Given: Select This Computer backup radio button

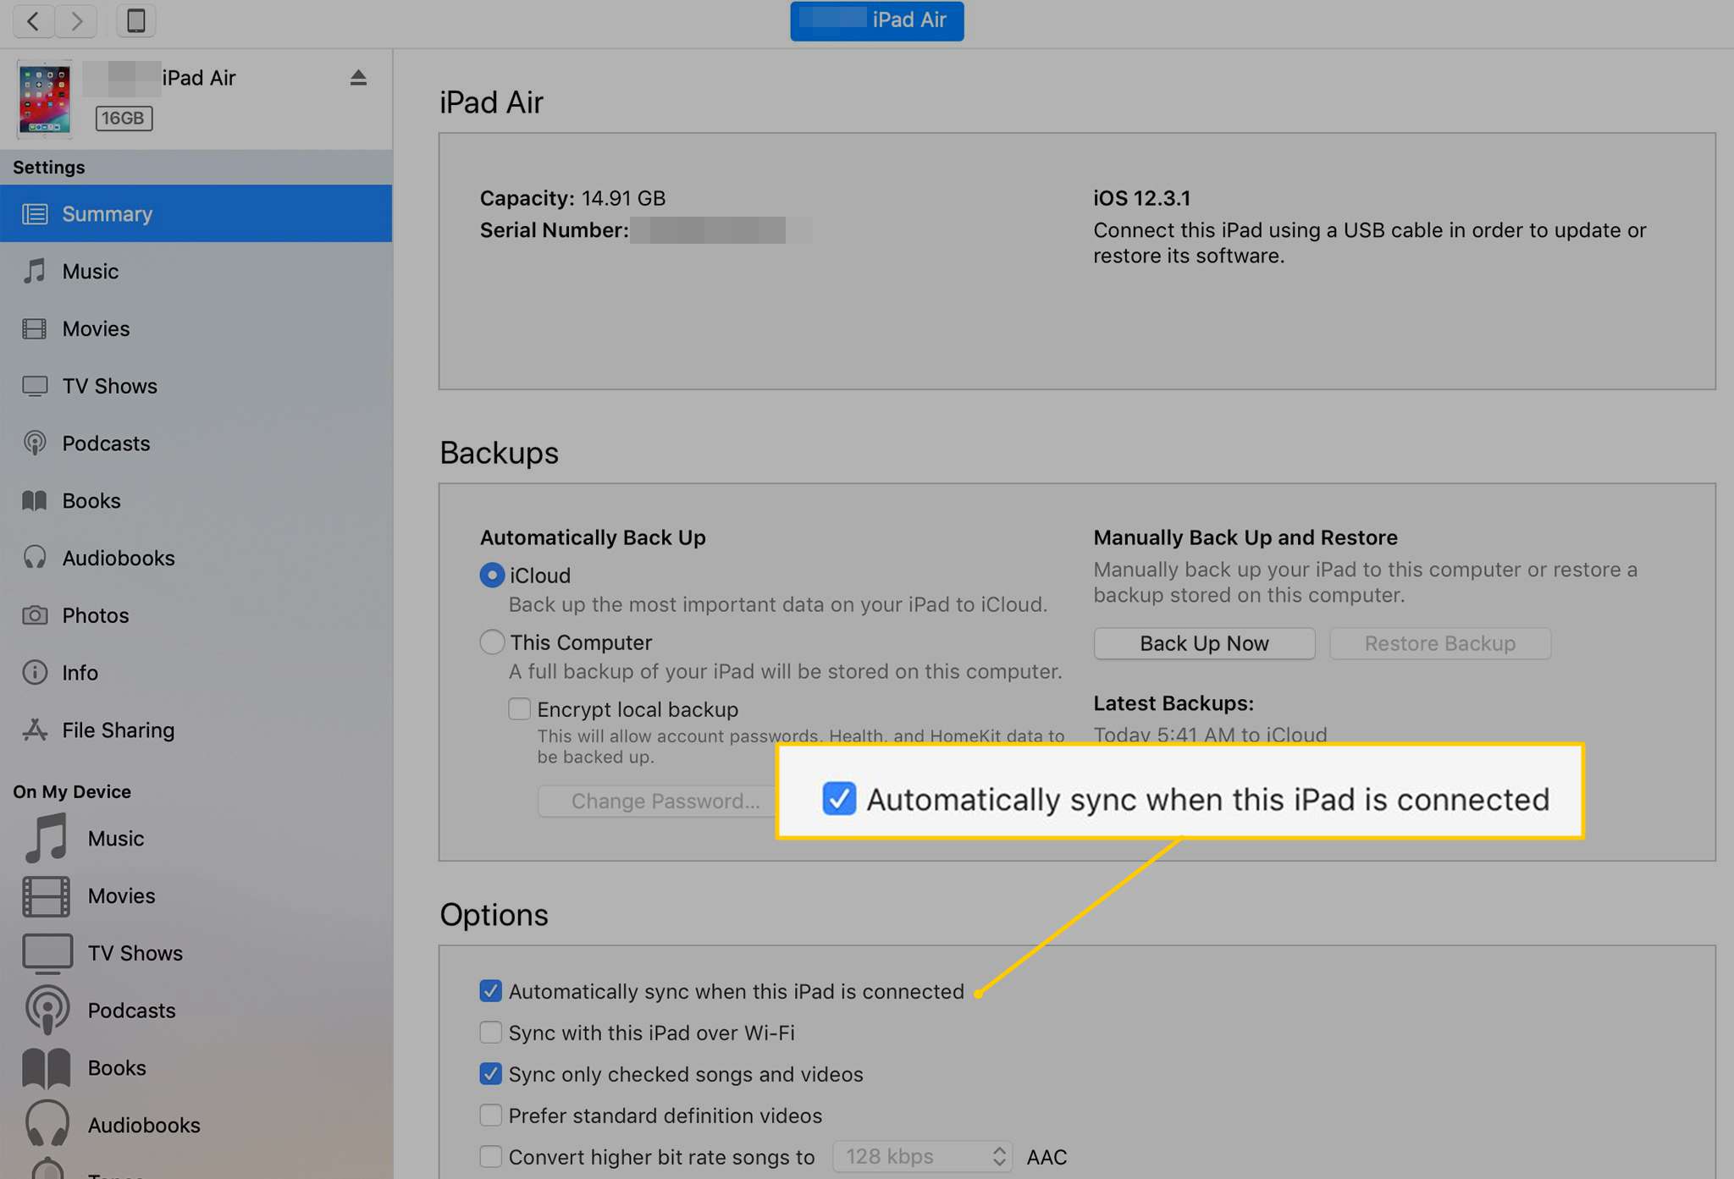Looking at the screenshot, I should 492,642.
